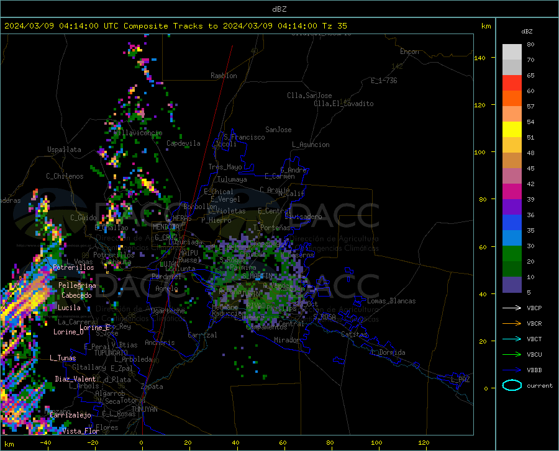
Task: Click the 'Tres_Mayo' map label
Action: [x=225, y=167]
